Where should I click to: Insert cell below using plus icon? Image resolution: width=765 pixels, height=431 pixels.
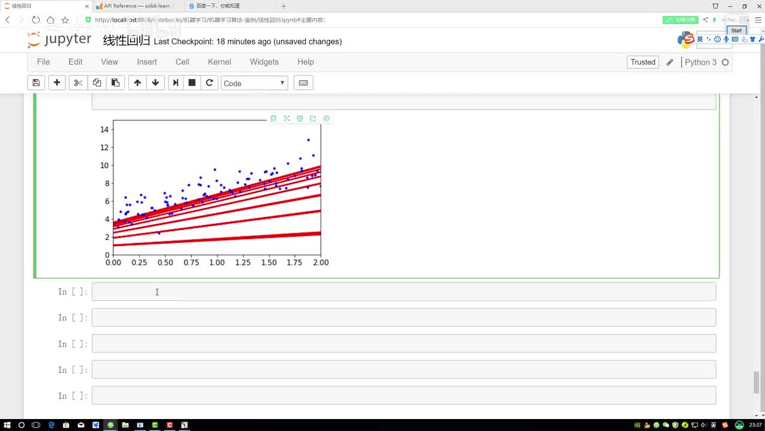click(x=57, y=83)
